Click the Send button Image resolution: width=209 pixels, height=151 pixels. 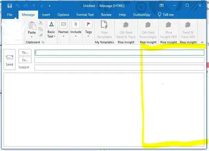9,59
